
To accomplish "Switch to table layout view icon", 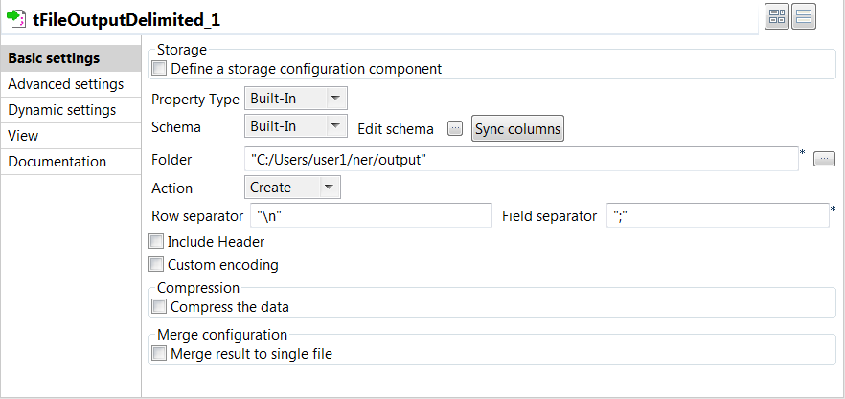I will point(776,16).
